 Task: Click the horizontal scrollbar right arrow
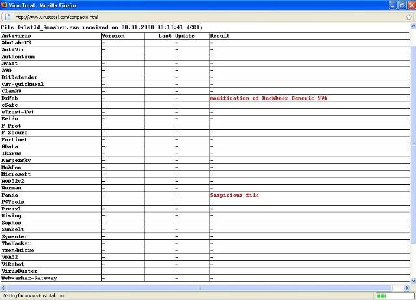[x=407, y=288]
